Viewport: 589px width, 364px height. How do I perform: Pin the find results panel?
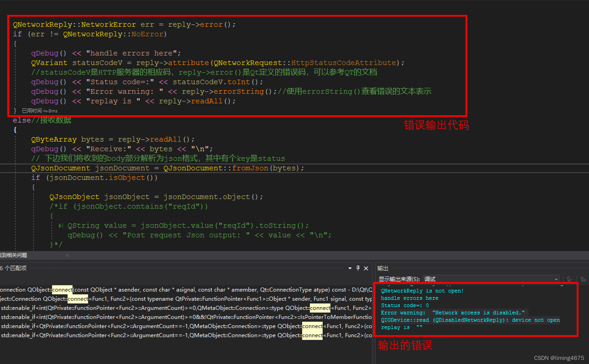[x=358, y=268]
